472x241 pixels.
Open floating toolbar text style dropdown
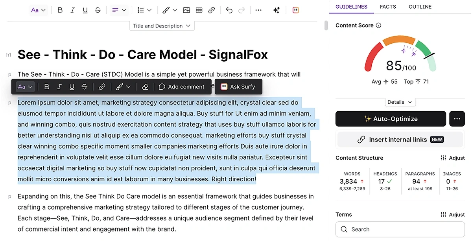(x=26, y=87)
